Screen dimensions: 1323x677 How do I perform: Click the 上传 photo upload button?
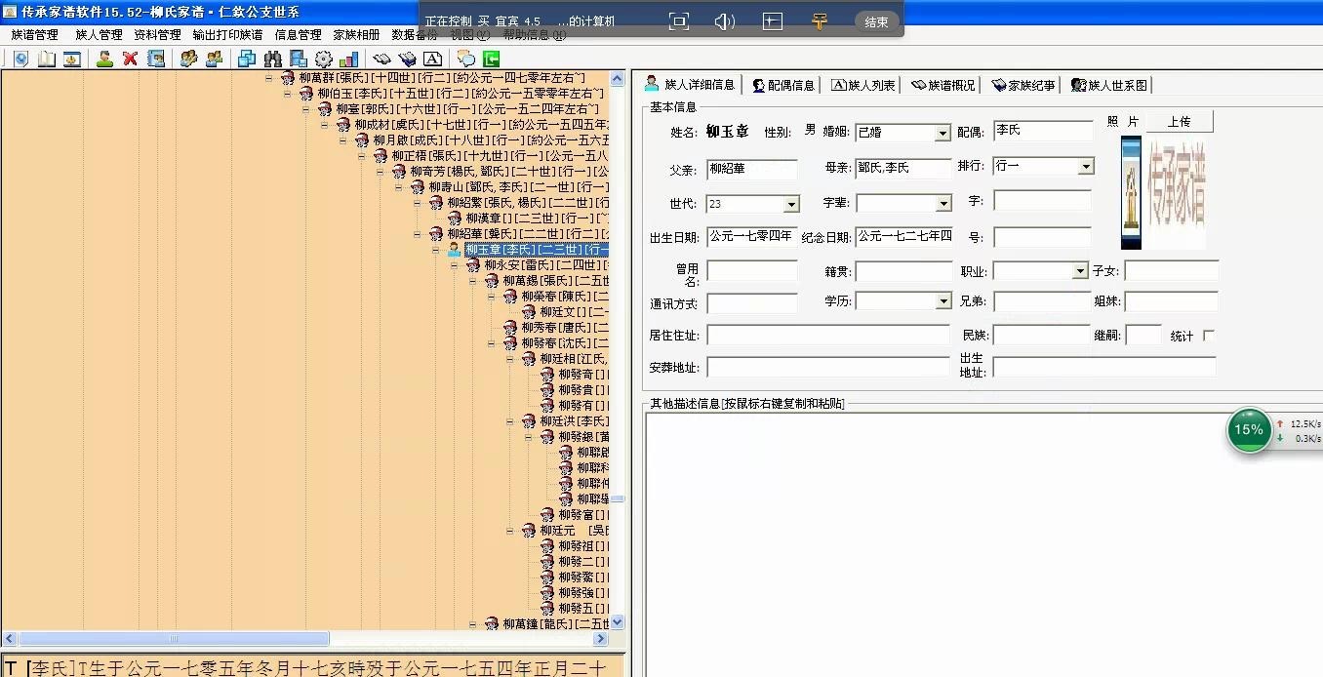pos(1179,122)
